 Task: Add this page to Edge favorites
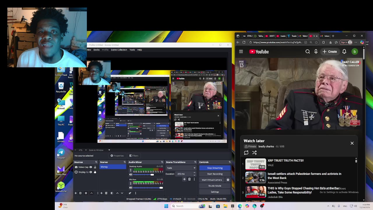pos(316,42)
